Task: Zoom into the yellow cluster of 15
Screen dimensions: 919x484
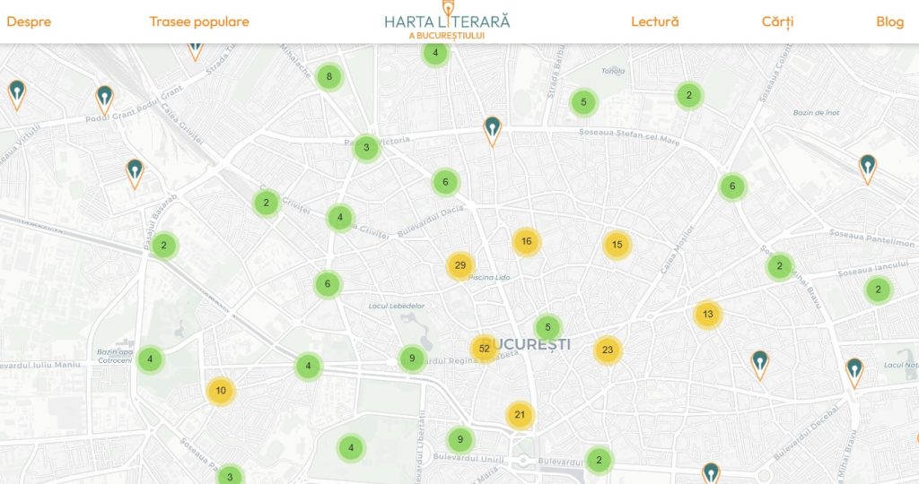Action: pyautogui.click(x=617, y=245)
